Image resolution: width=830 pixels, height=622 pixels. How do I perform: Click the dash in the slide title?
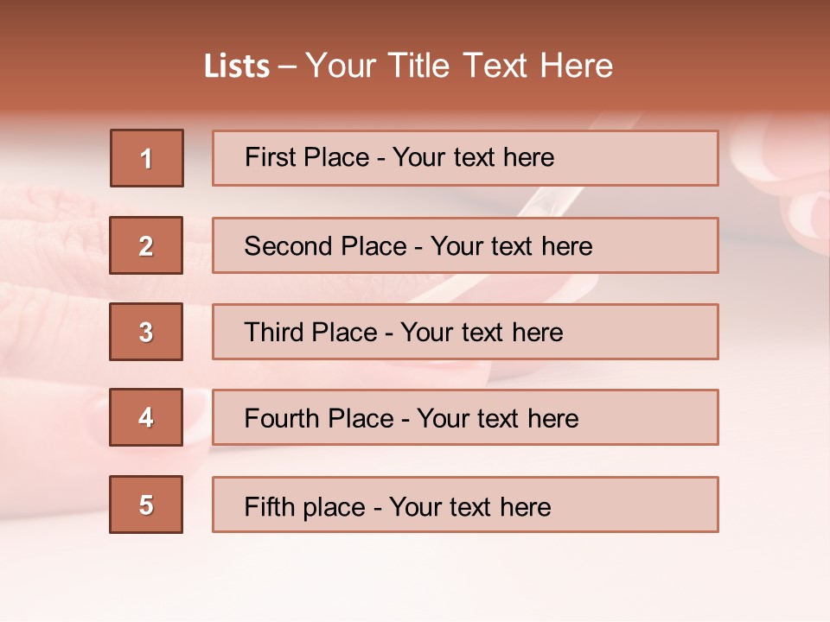[x=288, y=67]
